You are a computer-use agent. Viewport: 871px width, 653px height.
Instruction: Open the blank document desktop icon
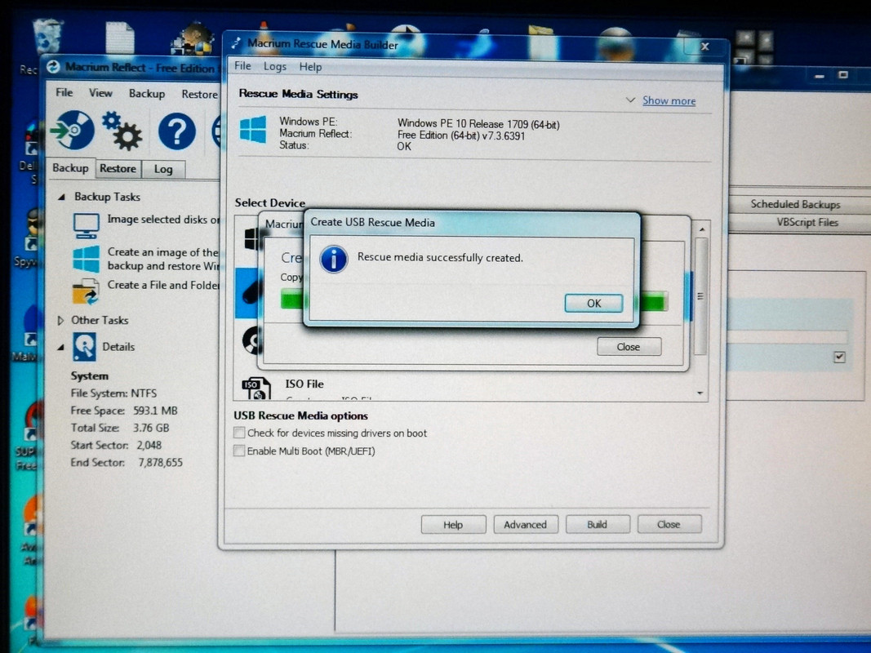(119, 38)
